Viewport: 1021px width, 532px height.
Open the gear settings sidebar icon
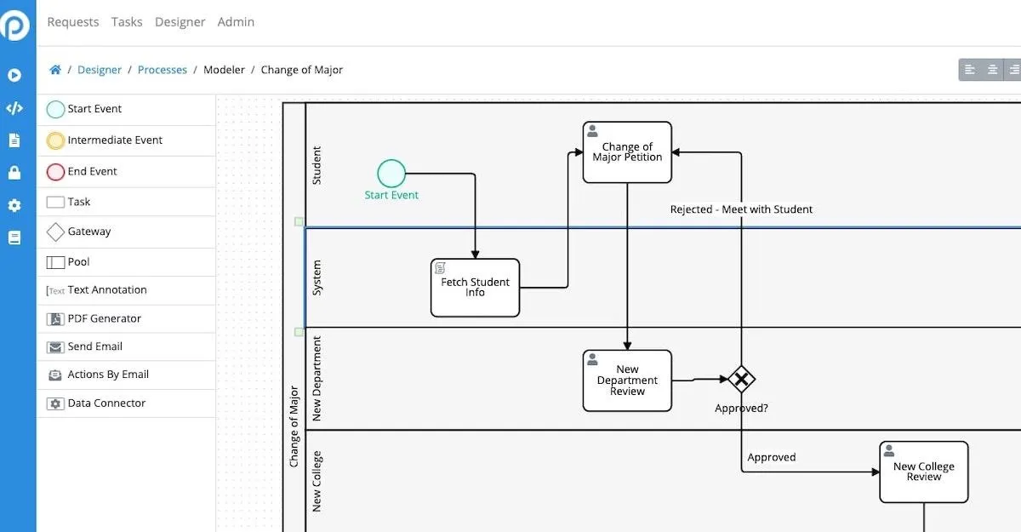coord(14,205)
